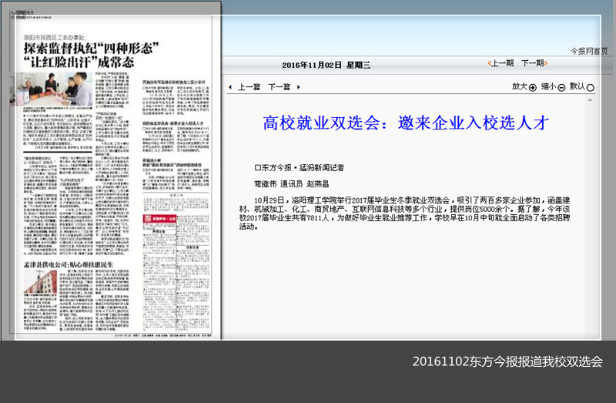Click the byline 东方今报·猛犸新闻记者
616x403 pixels.
point(300,168)
